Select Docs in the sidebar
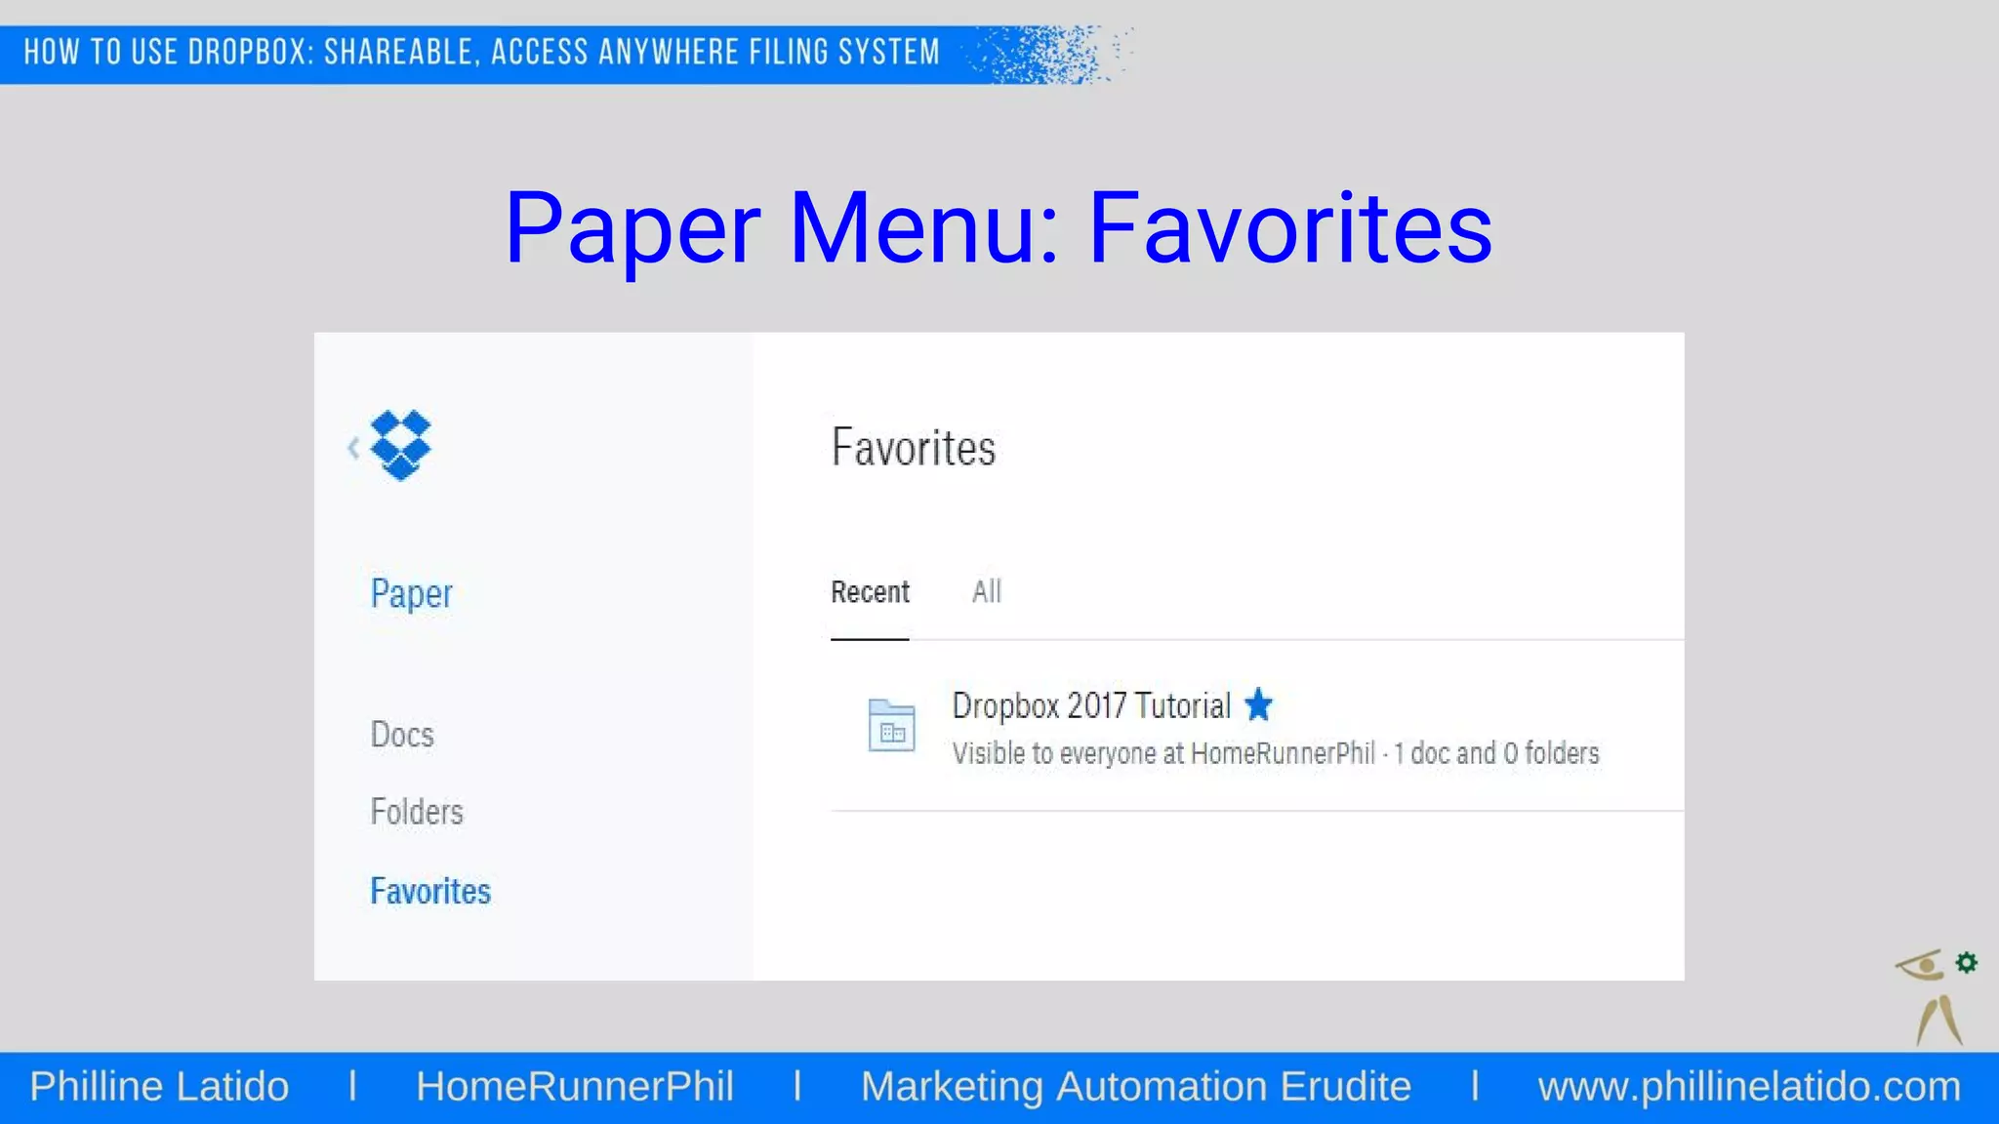1999x1124 pixels. click(x=402, y=735)
